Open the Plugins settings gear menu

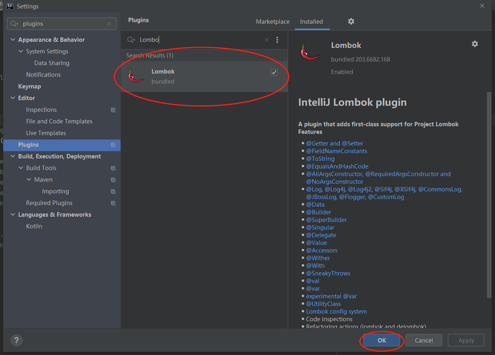point(351,22)
